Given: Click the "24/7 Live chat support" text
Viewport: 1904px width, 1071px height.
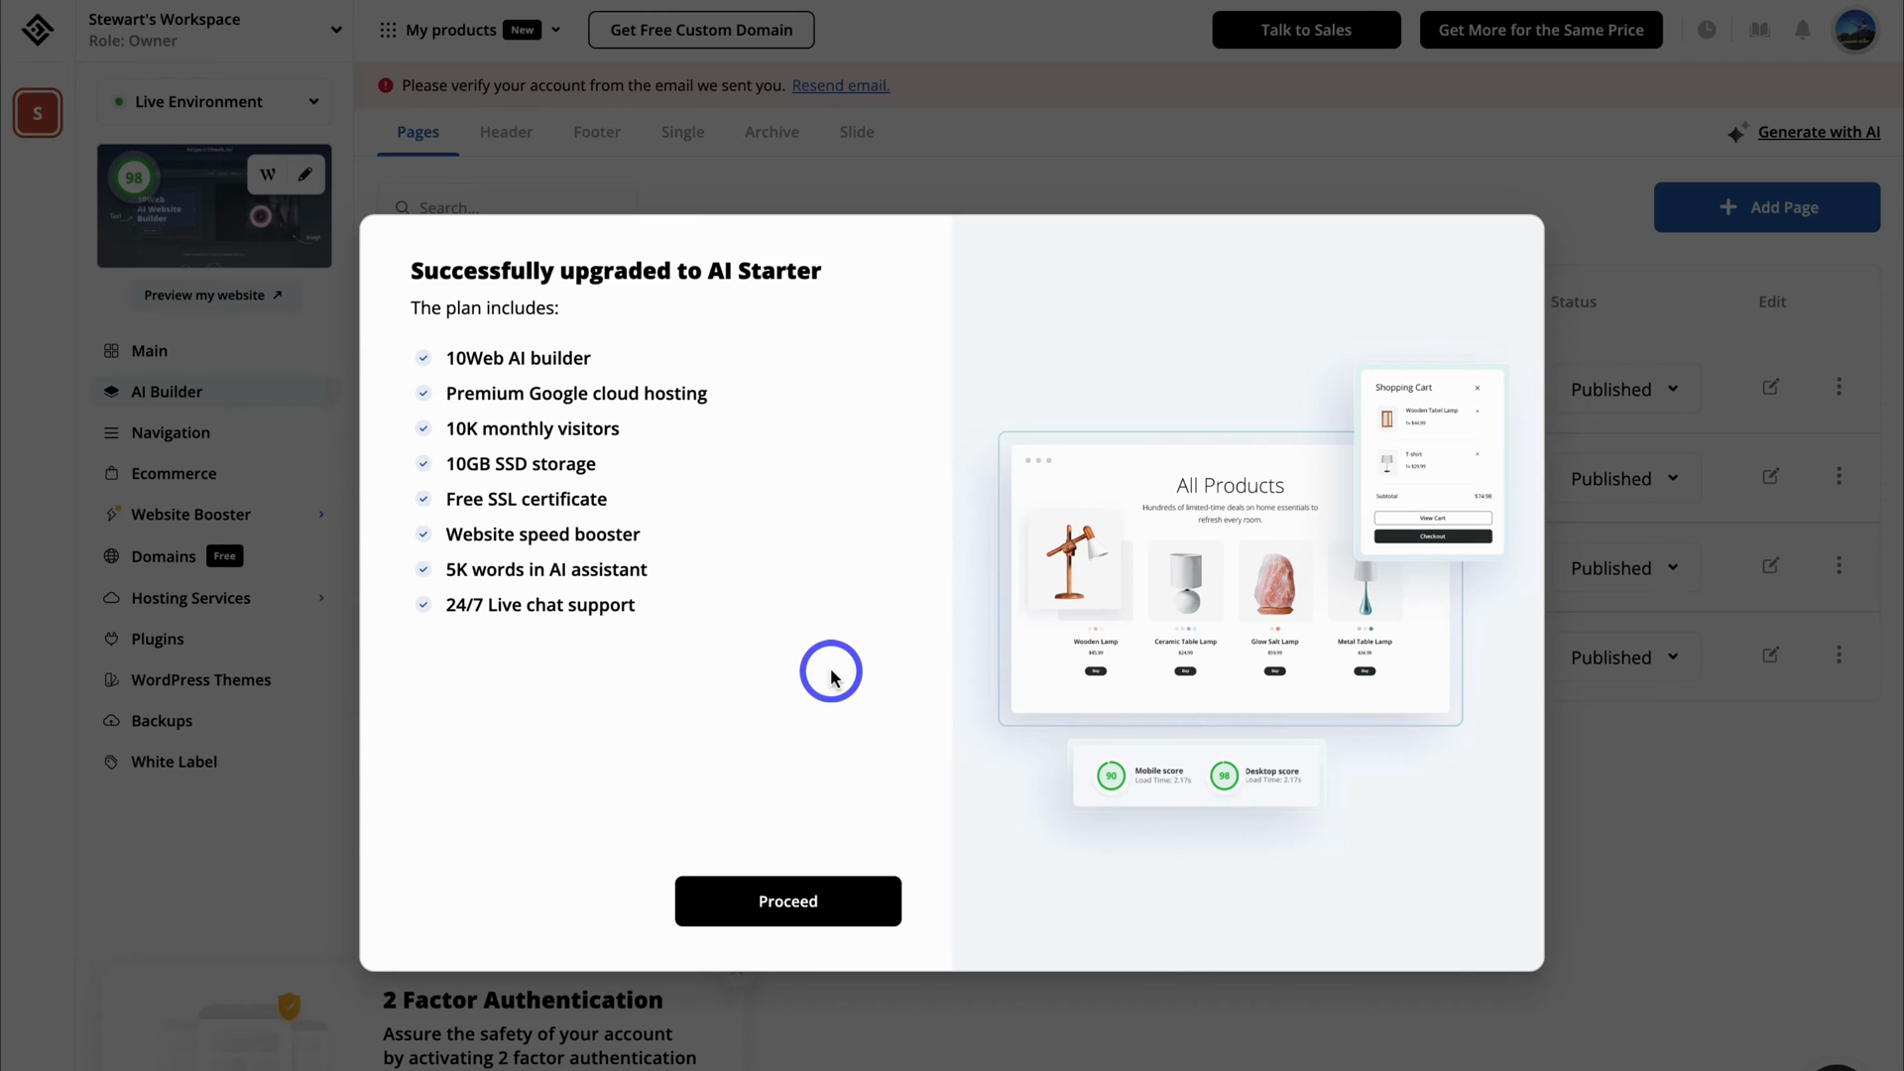Looking at the screenshot, I should coord(540,605).
